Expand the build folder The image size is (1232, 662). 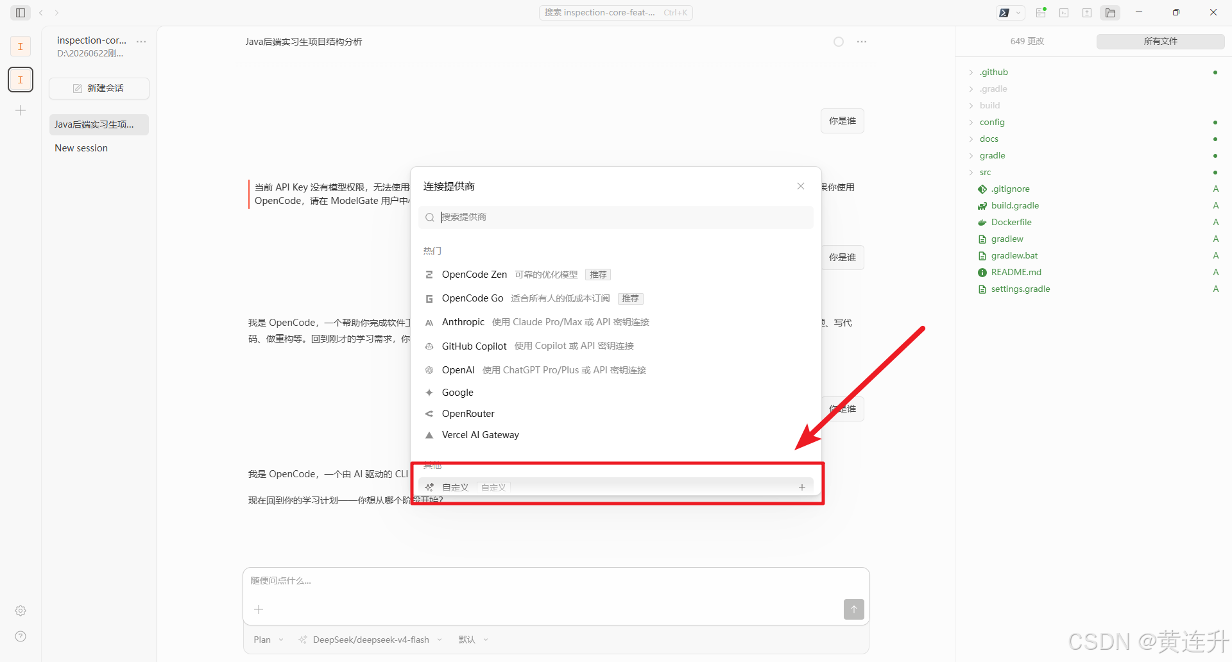[989, 105]
